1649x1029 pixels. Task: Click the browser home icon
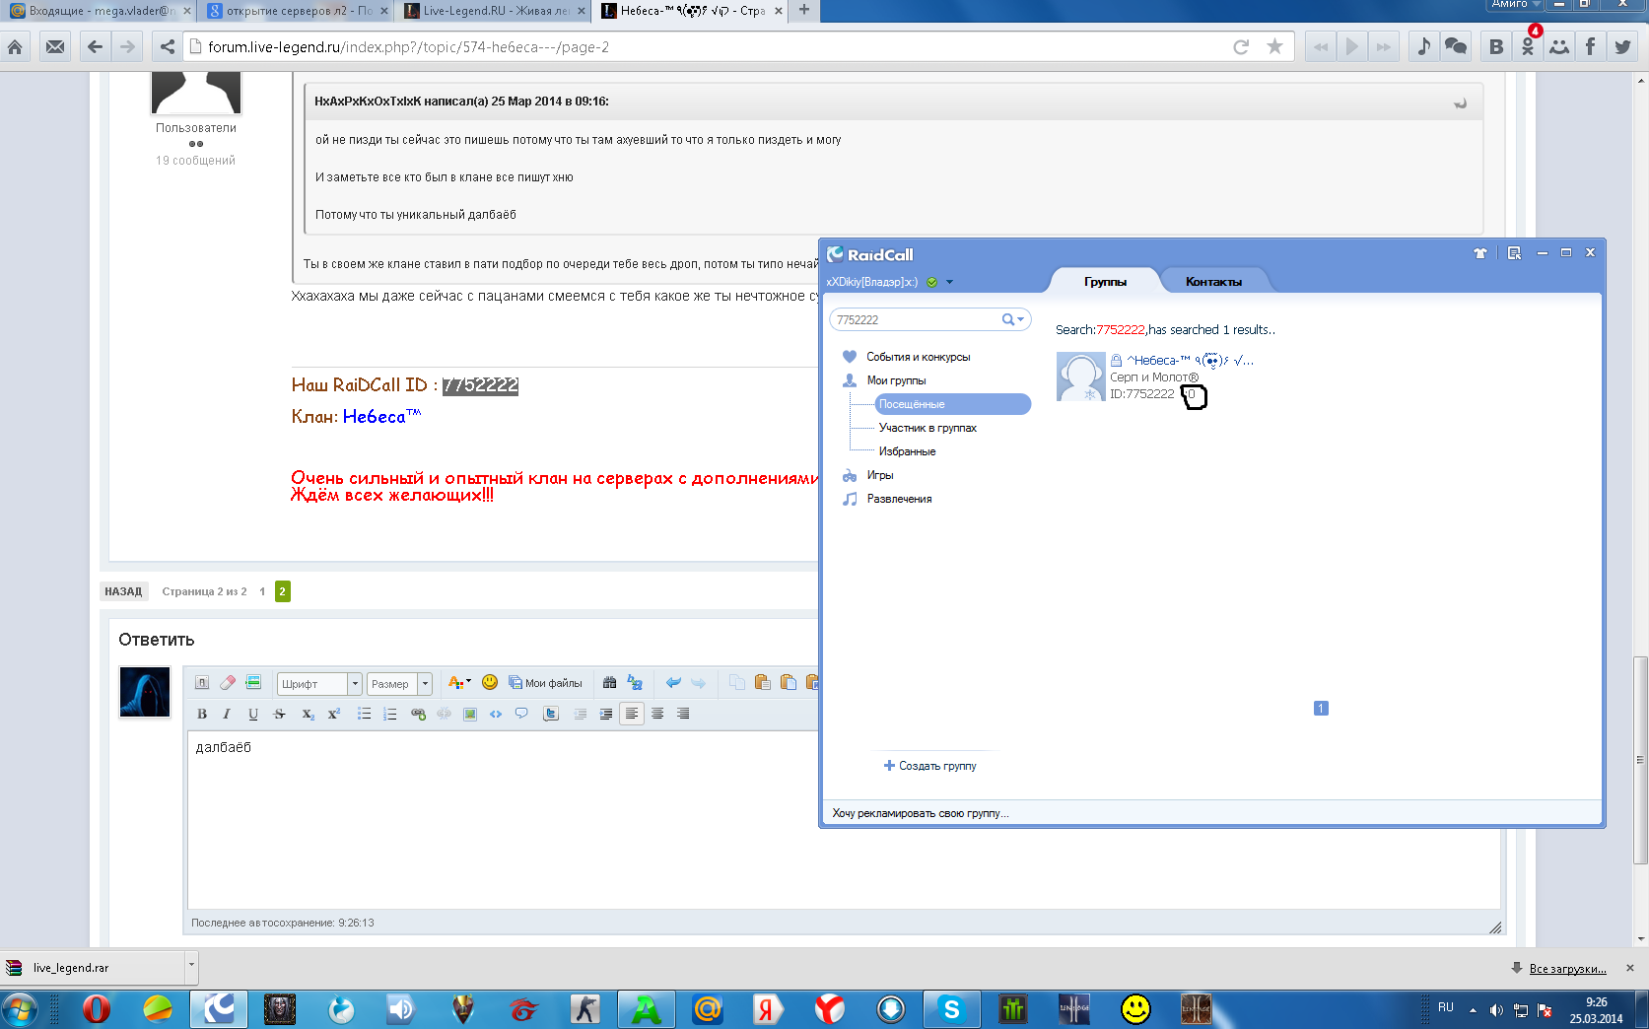[15, 46]
